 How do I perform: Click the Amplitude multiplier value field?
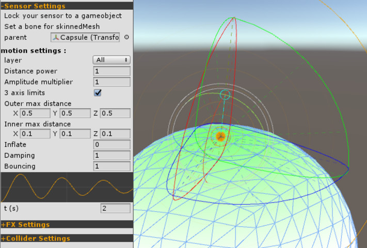coord(112,82)
